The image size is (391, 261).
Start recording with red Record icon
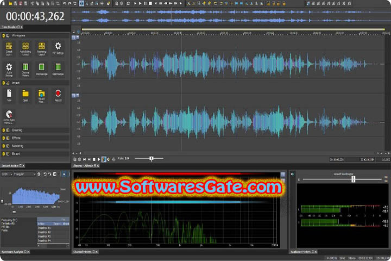point(58,95)
